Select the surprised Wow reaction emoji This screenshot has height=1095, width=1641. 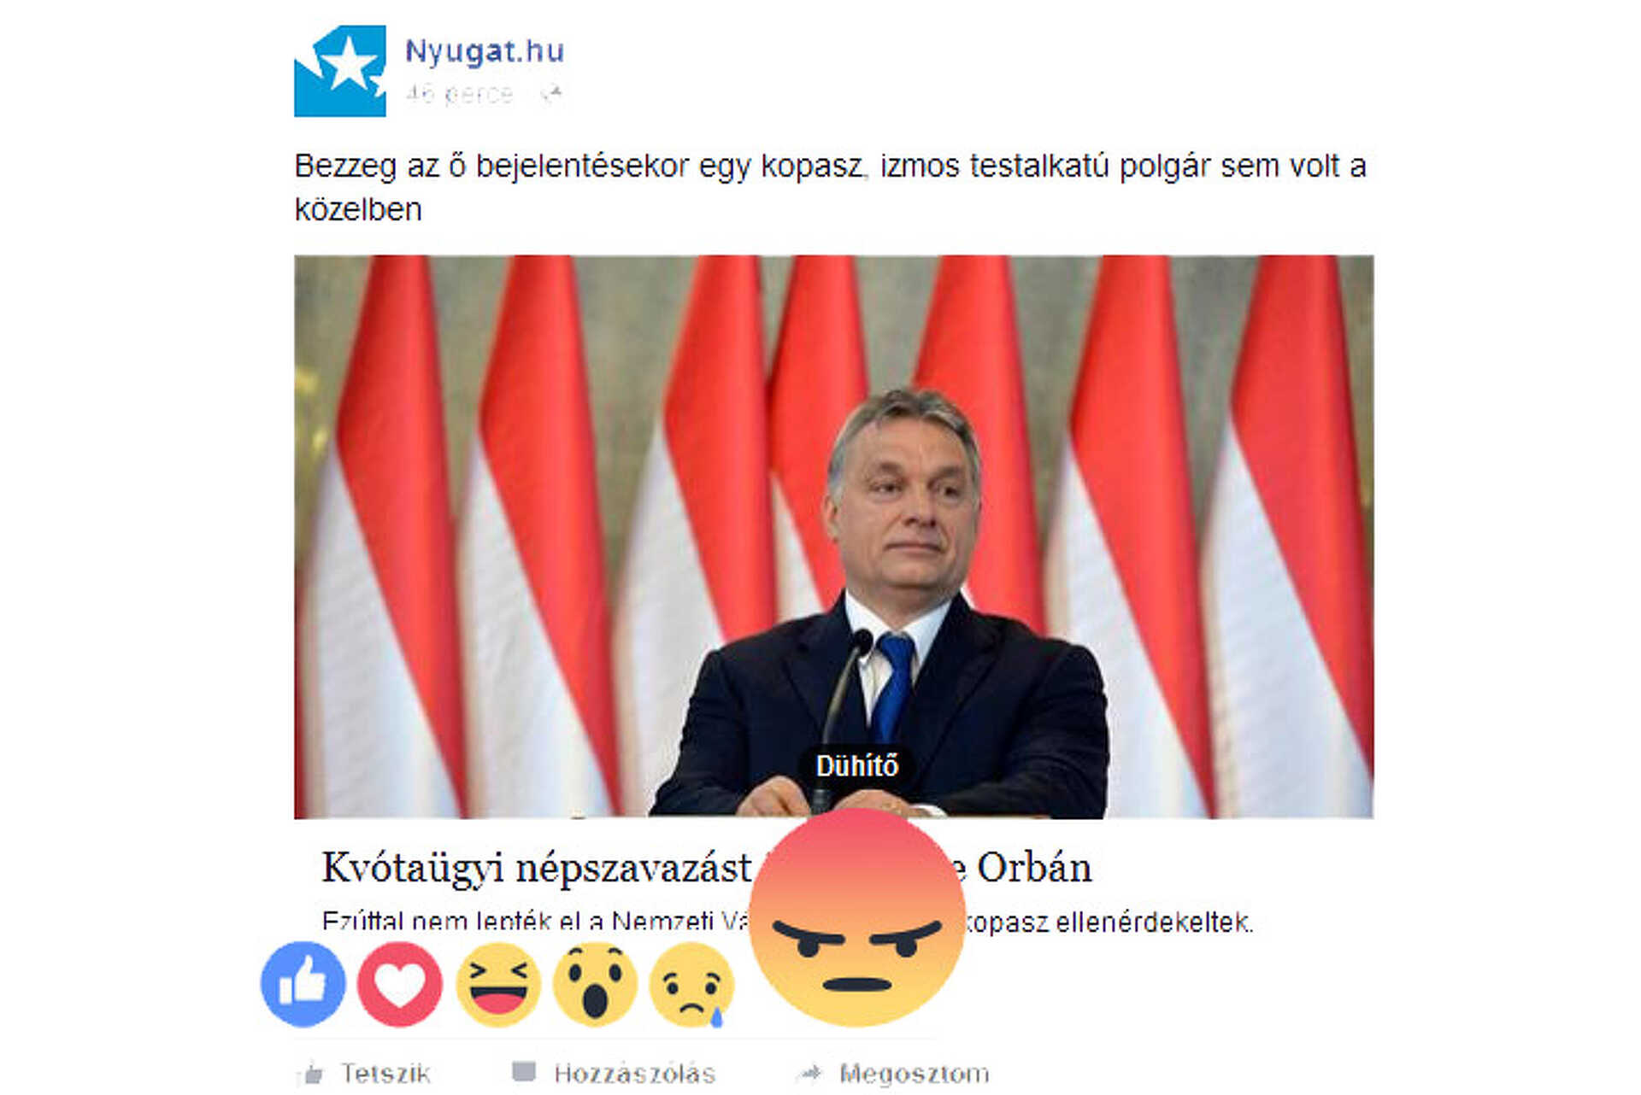[x=596, y=984]
